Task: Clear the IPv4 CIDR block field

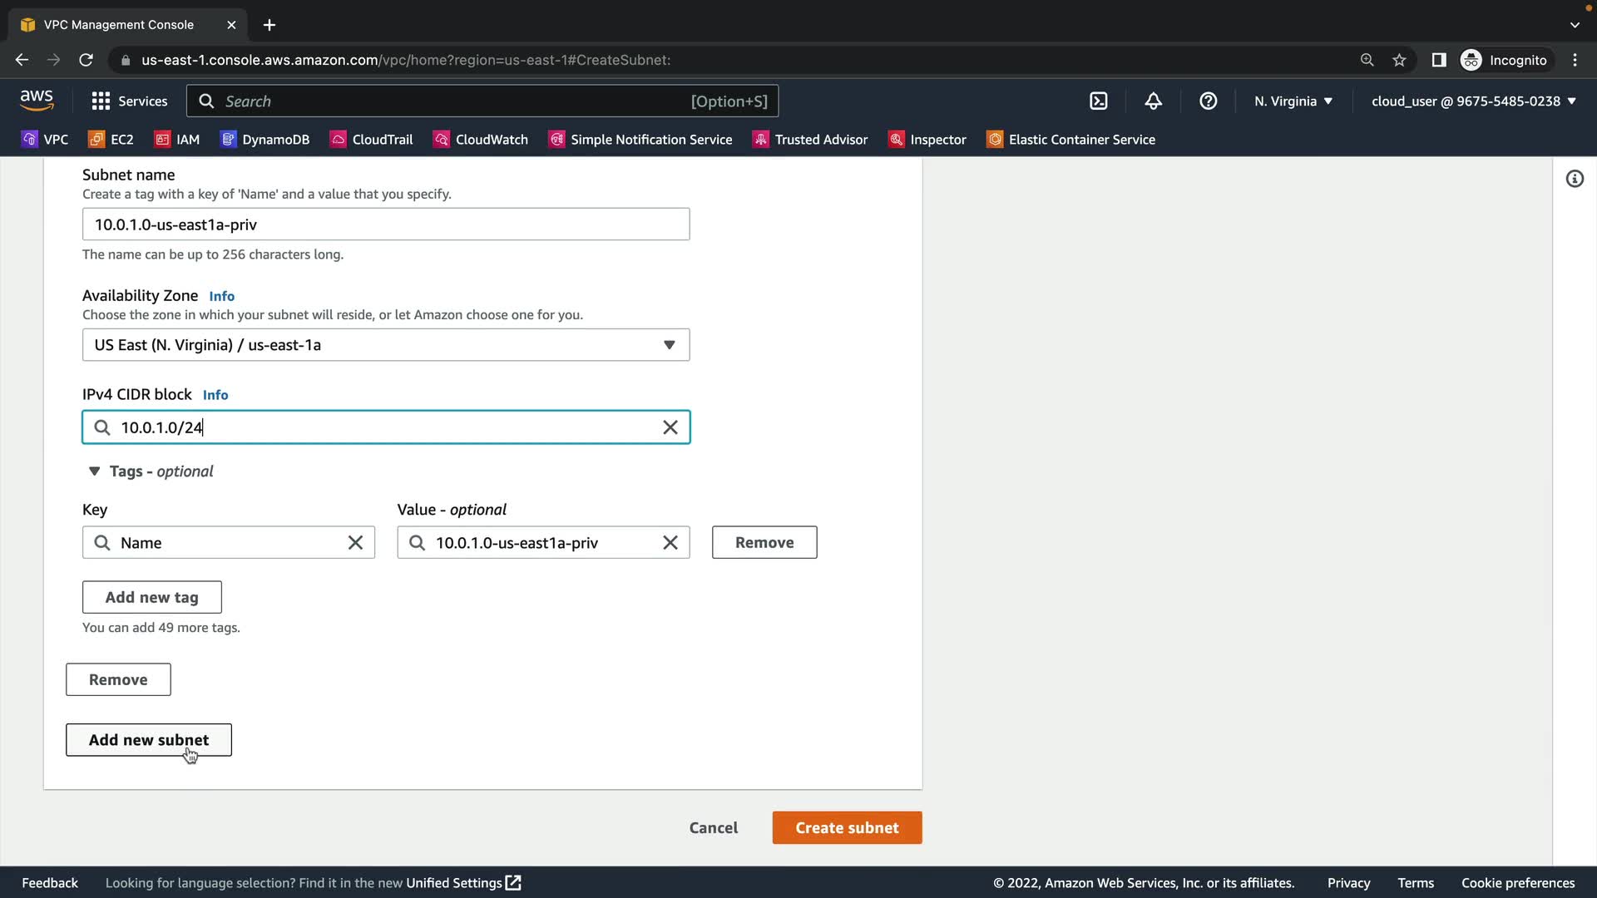Action: pyautogui.click(x=670, y=427)
